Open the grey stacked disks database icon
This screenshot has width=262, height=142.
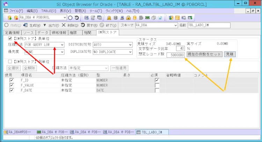coord(116,18)
